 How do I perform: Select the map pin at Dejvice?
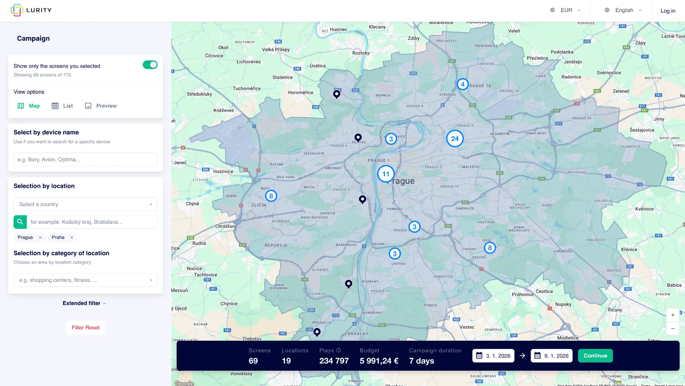coord(358,138)
